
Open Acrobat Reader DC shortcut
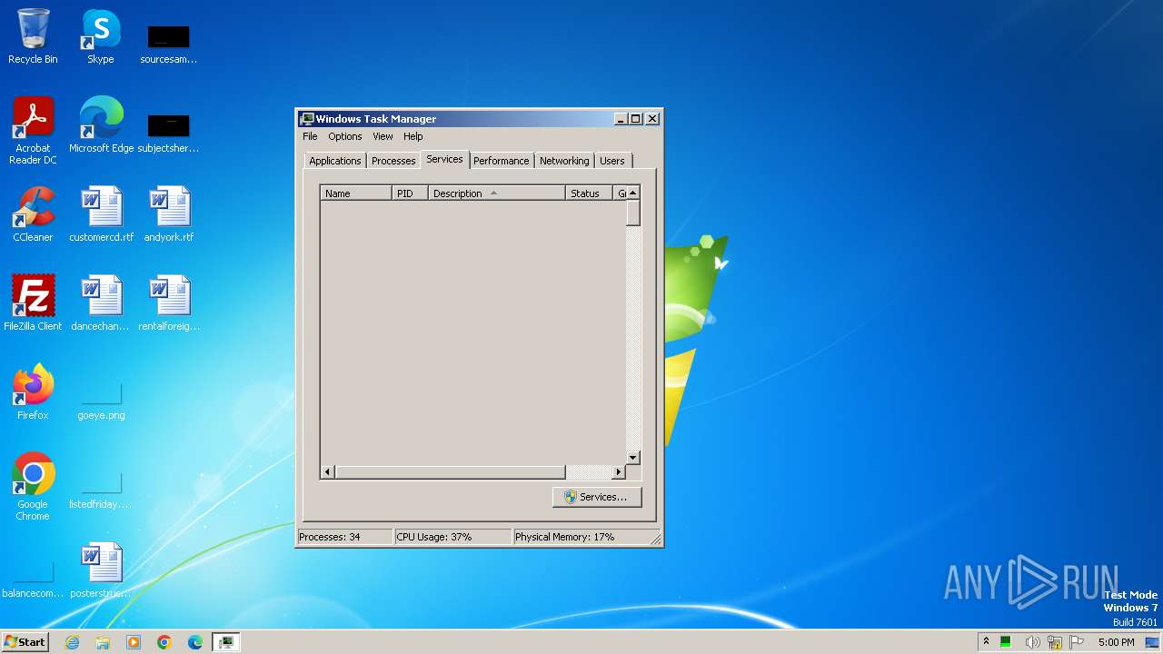[33, 131]
